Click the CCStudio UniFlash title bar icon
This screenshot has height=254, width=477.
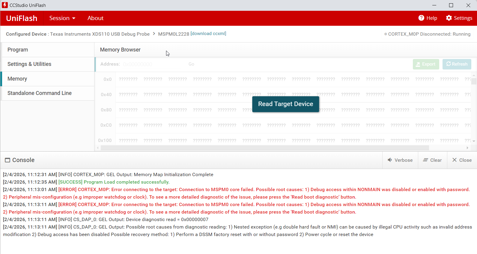(x=5, y=5)
